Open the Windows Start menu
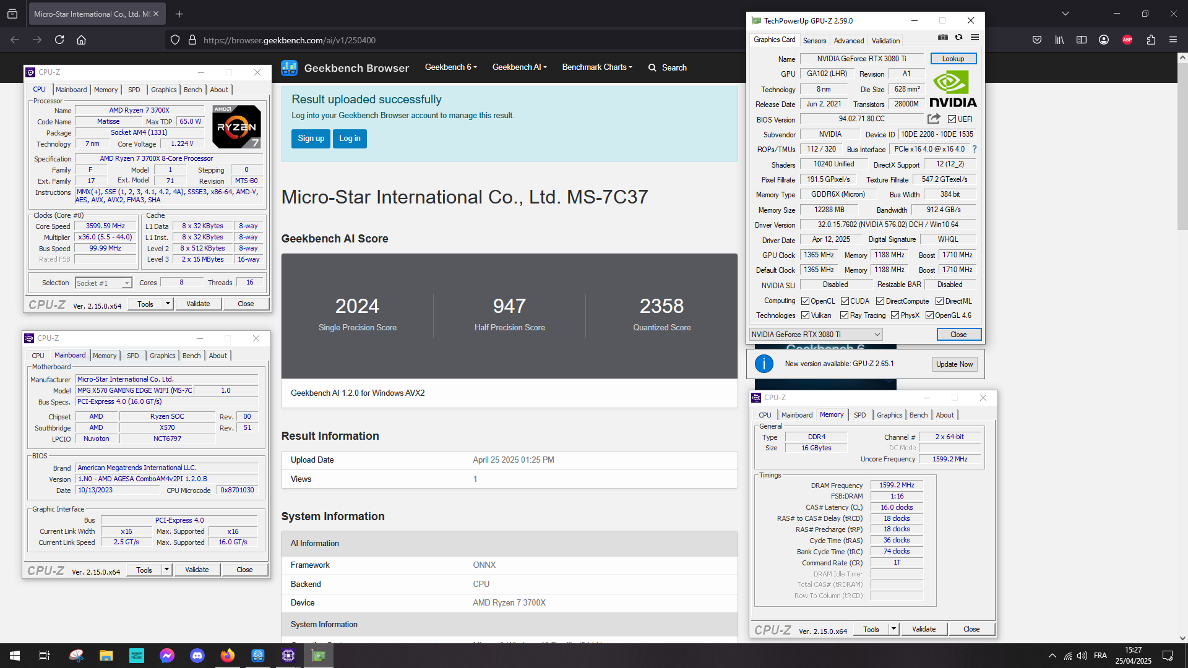 pyautogui.click(x=15, y=656)
